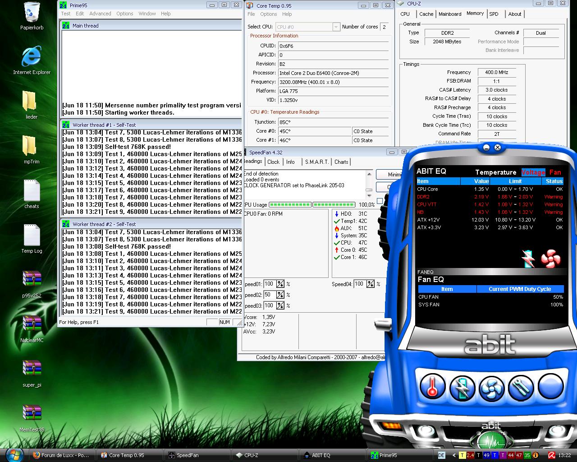Click the Speed02 value field in SpeedFan

pos(269,295)
